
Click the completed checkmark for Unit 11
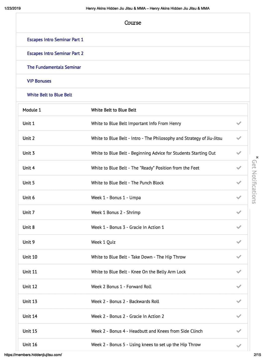coord(239,271)
